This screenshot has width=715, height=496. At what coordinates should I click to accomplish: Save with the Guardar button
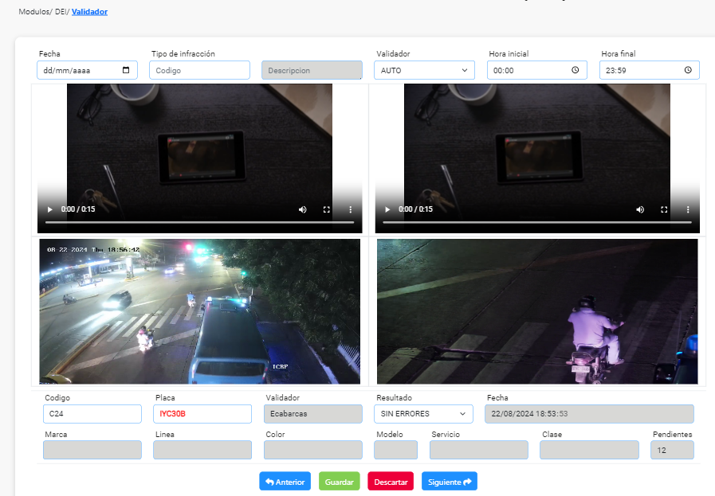pos(340,482)
